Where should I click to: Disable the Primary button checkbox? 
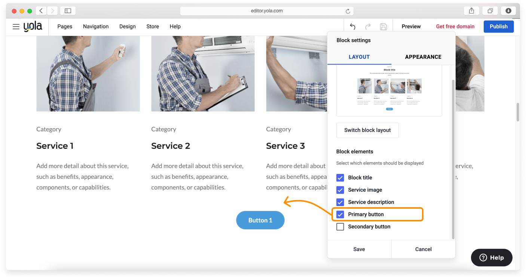click(340, 214)
